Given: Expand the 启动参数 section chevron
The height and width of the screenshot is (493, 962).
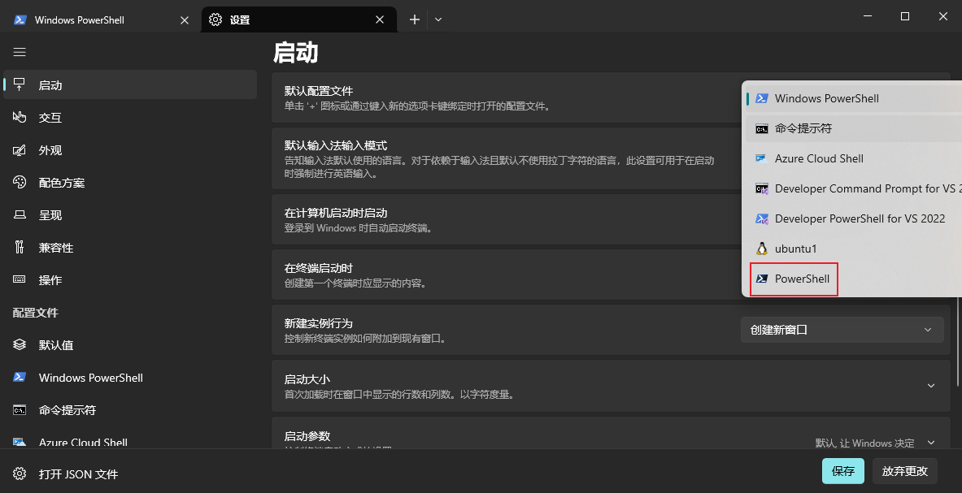Looking at the screenshot, I should point(930,443).
